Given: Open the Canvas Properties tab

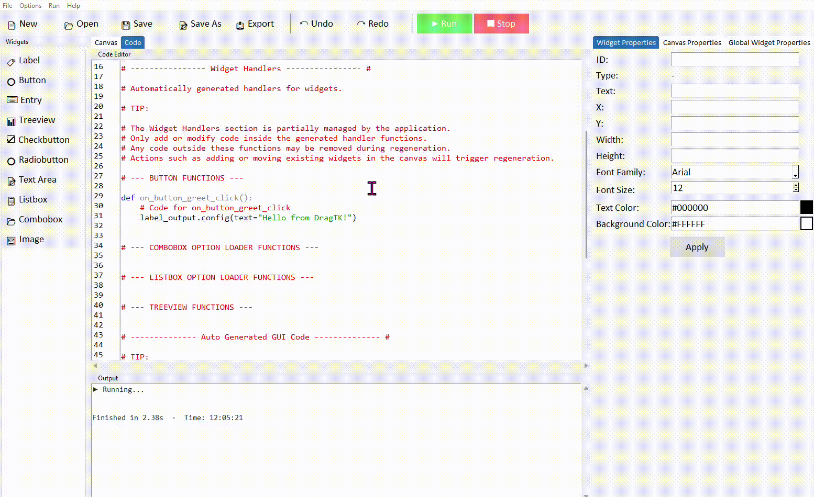Looking at the screenshot, I should [691, 42].
